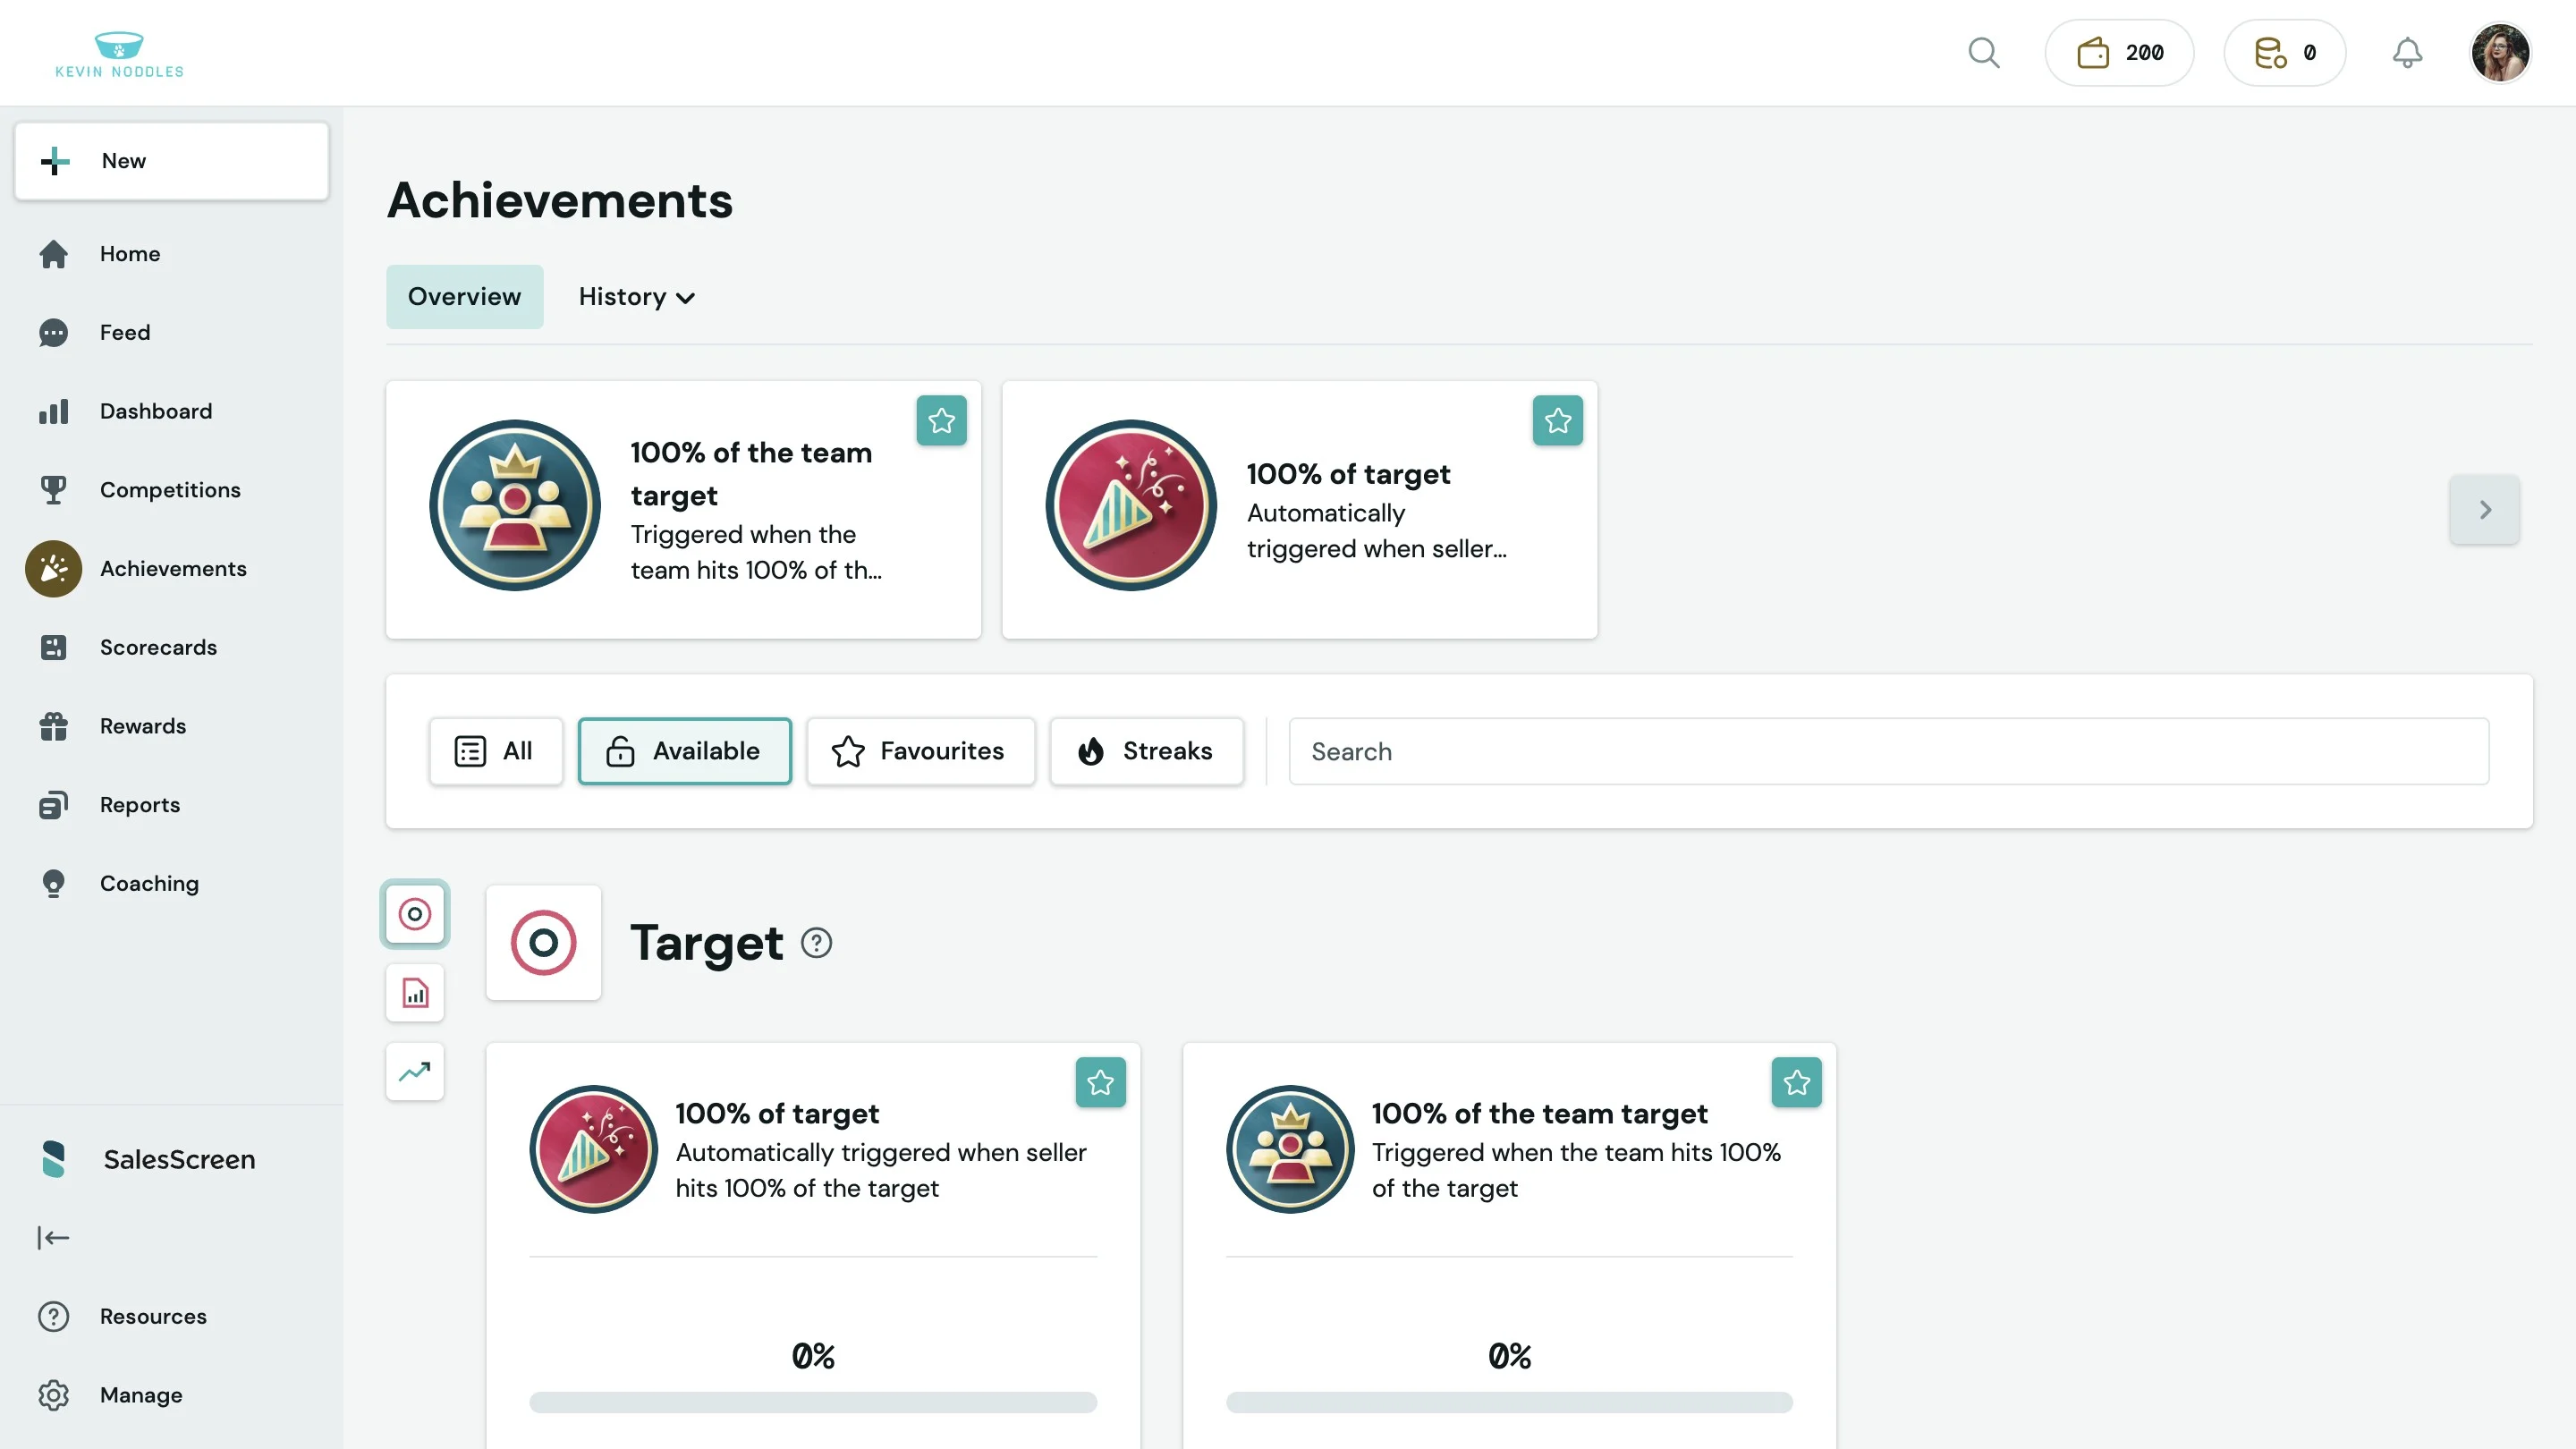Image resolution: width=2576 pixels, height=1449 pixels.
Task: Click the notification bell icon
Action: 2406,53
